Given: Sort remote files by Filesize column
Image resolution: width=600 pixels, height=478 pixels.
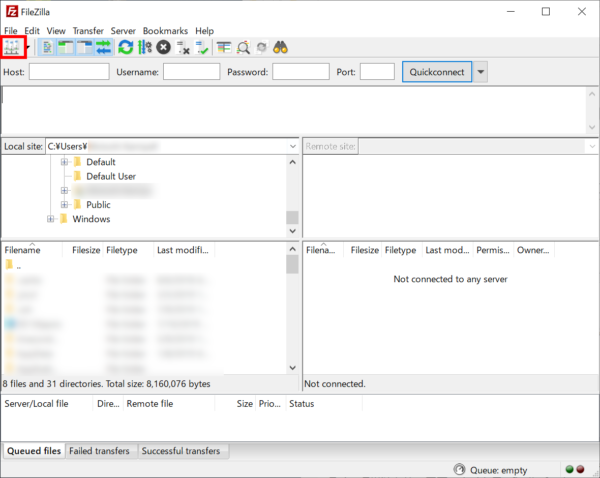Looking at the screenshot, I should point(363,250).
